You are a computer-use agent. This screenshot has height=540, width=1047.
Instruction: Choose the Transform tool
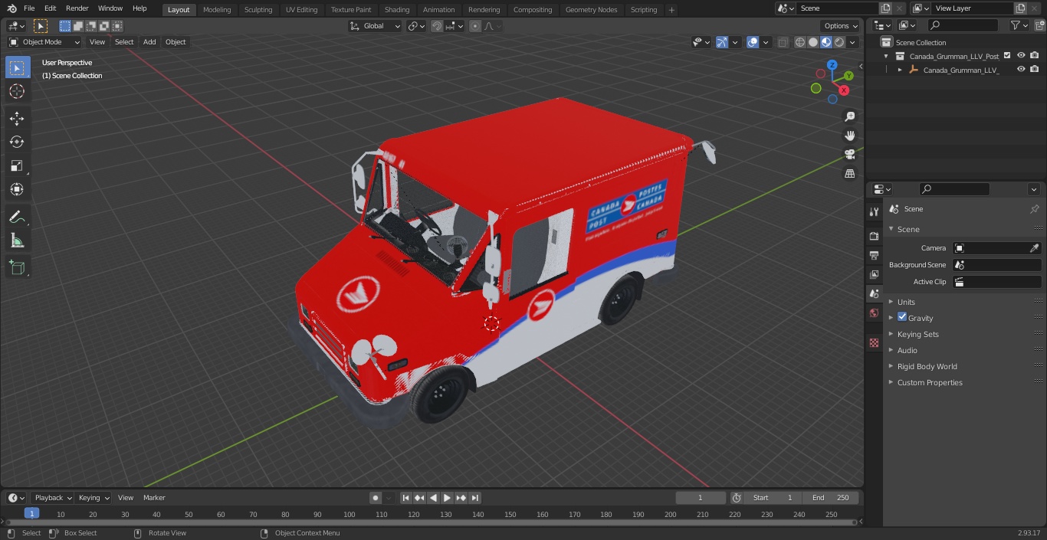(17, 189)
